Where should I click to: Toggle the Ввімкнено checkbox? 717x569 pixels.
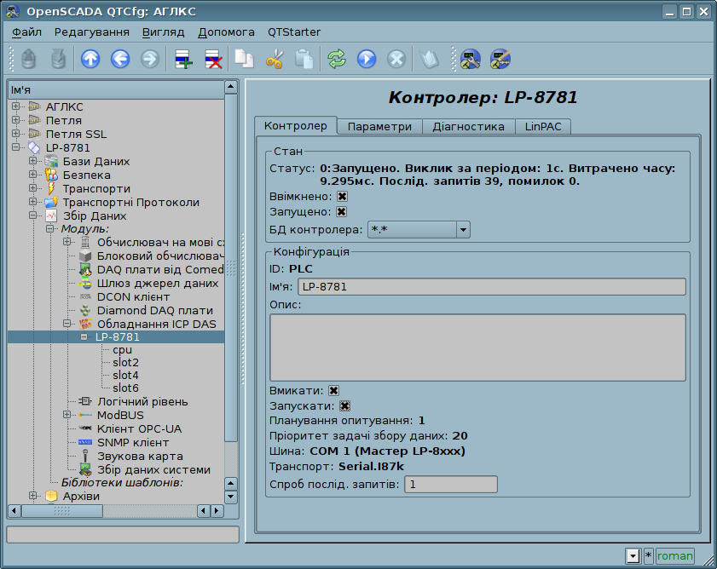[x=342, y=197]
